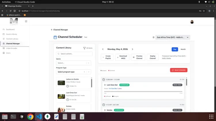Open the browser tab search dropdown
Image resolution: width=216 pixels, height=121 pixels.
[x=2, y=6]
